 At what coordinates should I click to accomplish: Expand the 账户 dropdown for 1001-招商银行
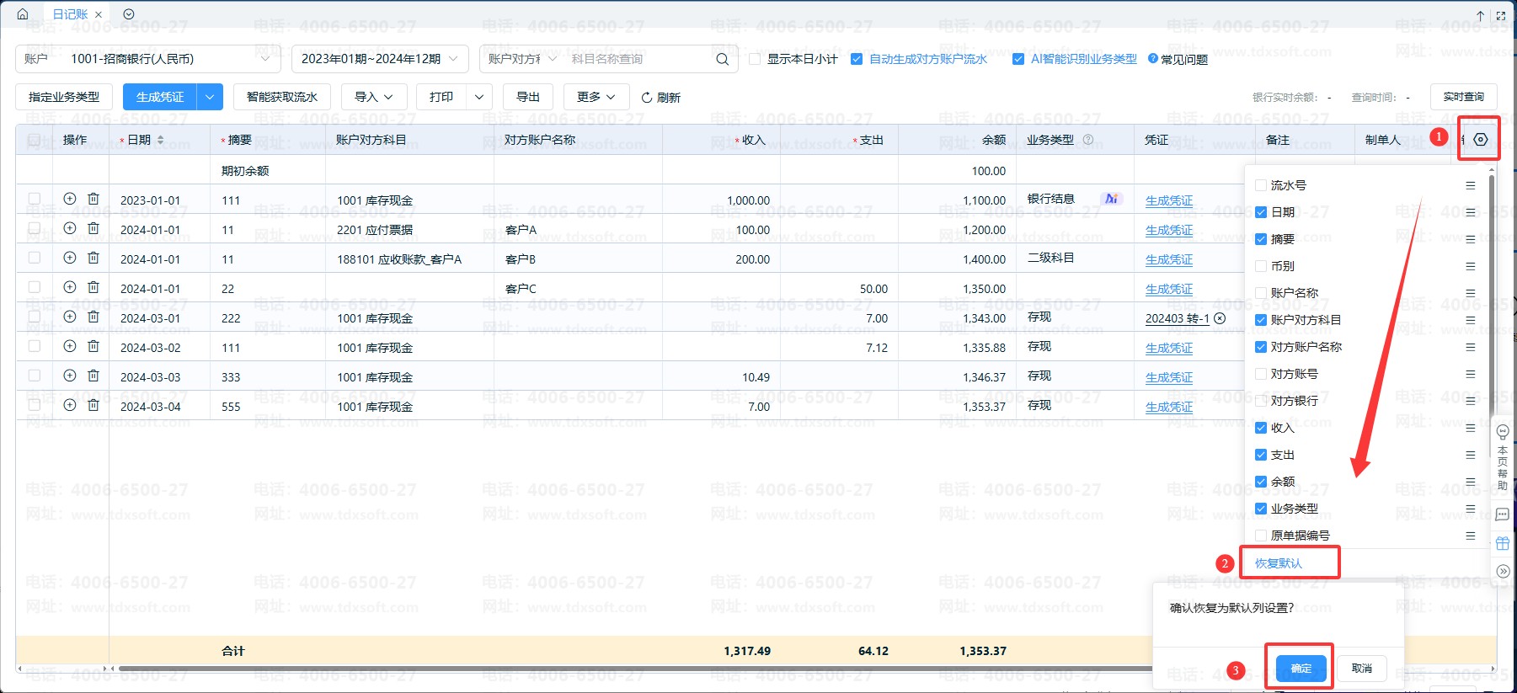(x=264, y=59)
